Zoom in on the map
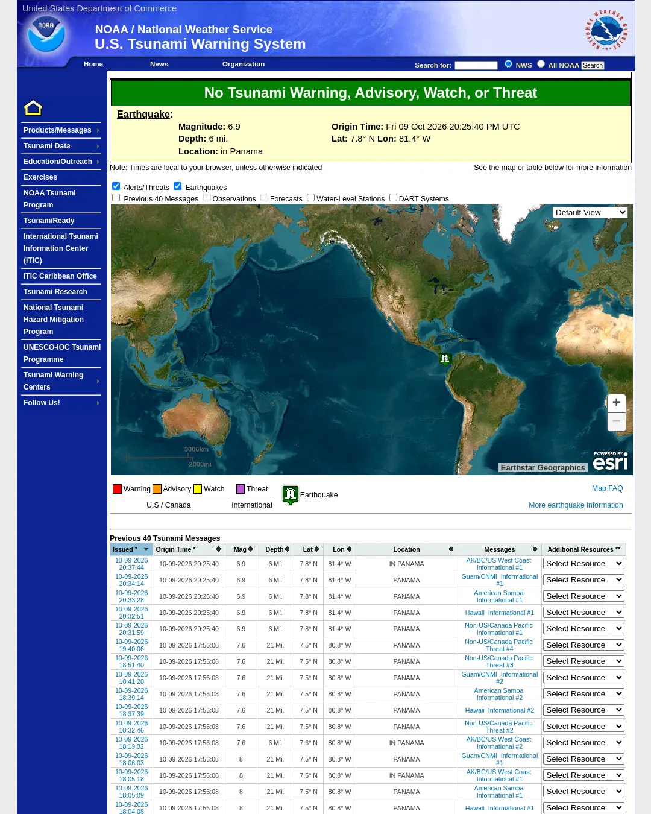 pos(616,403)
